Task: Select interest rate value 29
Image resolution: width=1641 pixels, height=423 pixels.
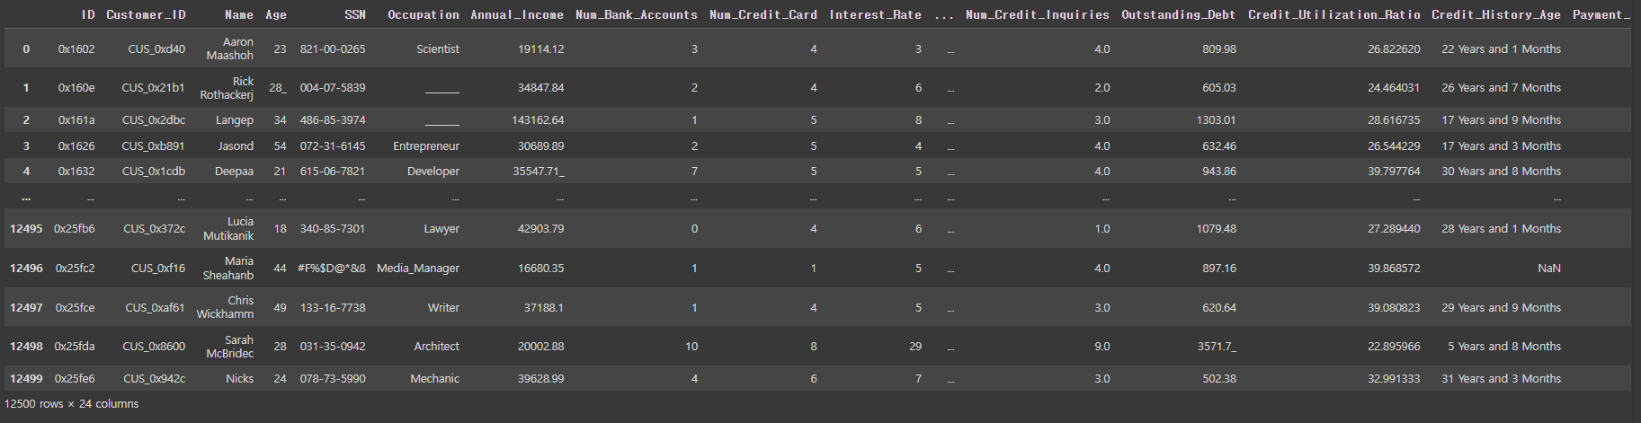Action: tap(915, 347)
